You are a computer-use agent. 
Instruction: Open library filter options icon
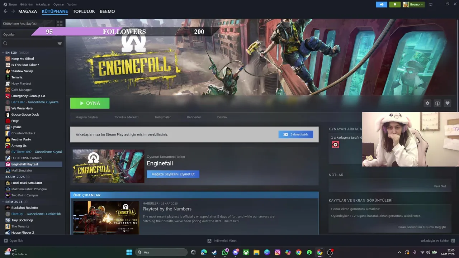(x=60, y=43)
